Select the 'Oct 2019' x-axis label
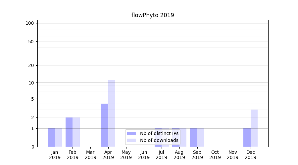The height and width of the screenshot is (165, 298). tap(215, 155)
